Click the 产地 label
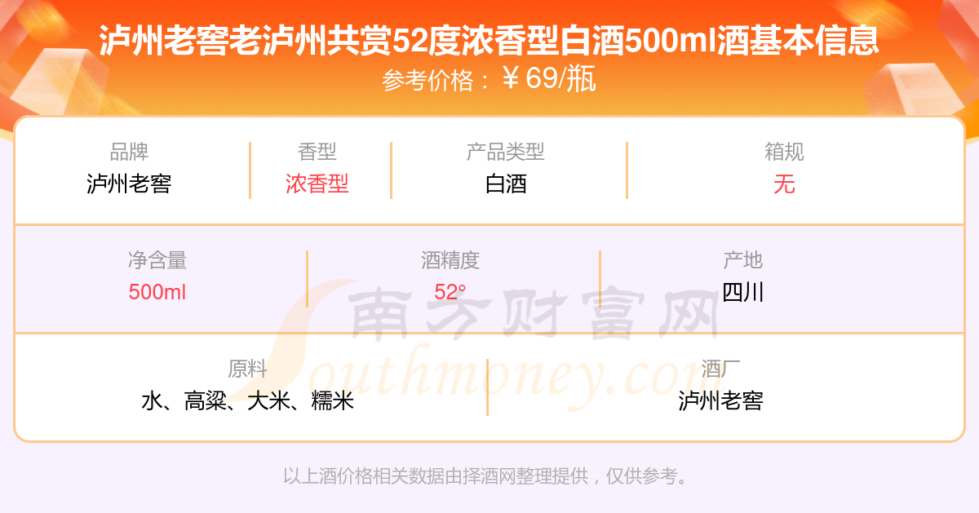 [742, 260]
